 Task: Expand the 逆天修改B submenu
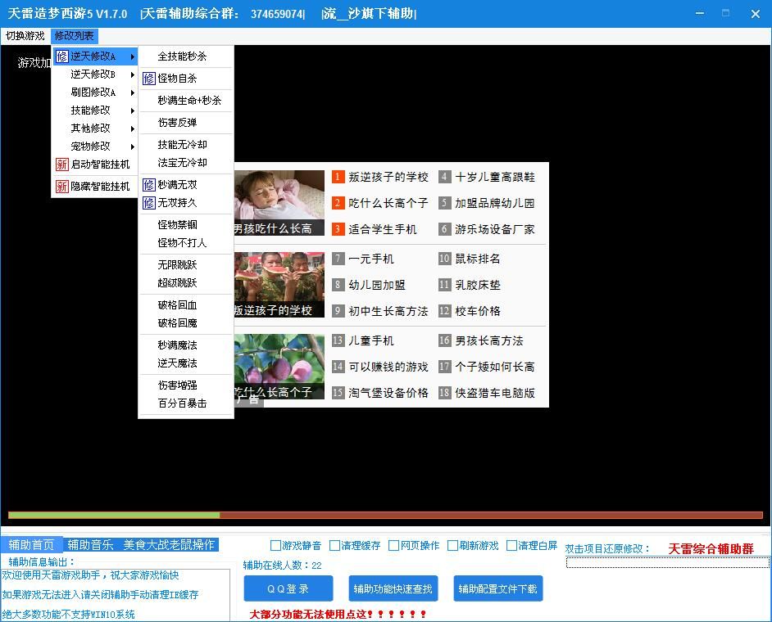point(93,74)
